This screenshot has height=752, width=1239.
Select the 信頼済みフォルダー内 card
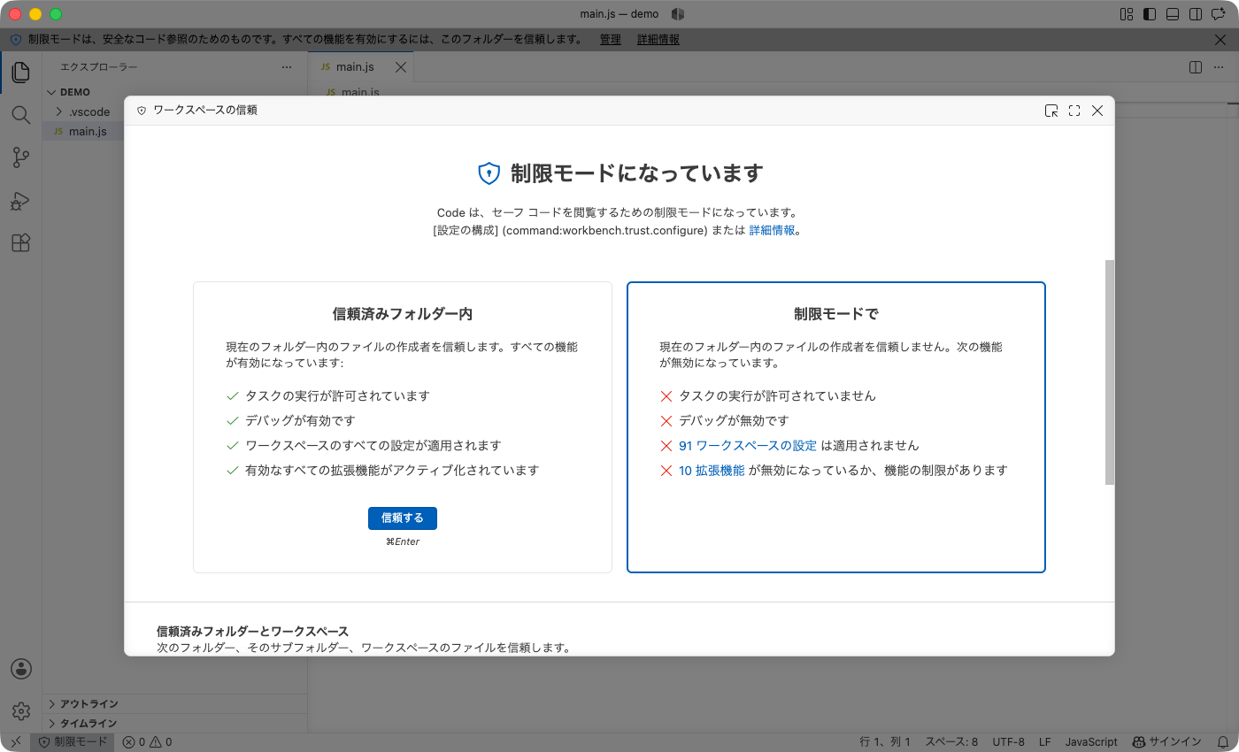[403, 427]
